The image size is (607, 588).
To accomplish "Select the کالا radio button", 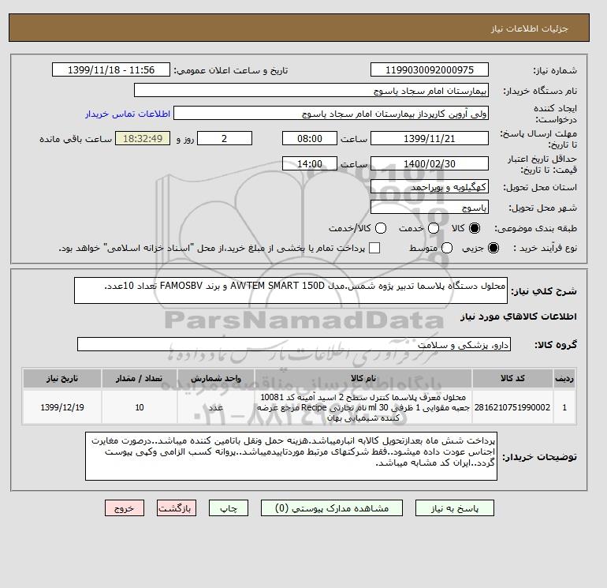I will [x=475, y=228].
